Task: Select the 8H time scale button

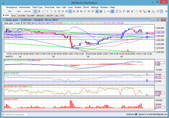Action: pos(81,11)
